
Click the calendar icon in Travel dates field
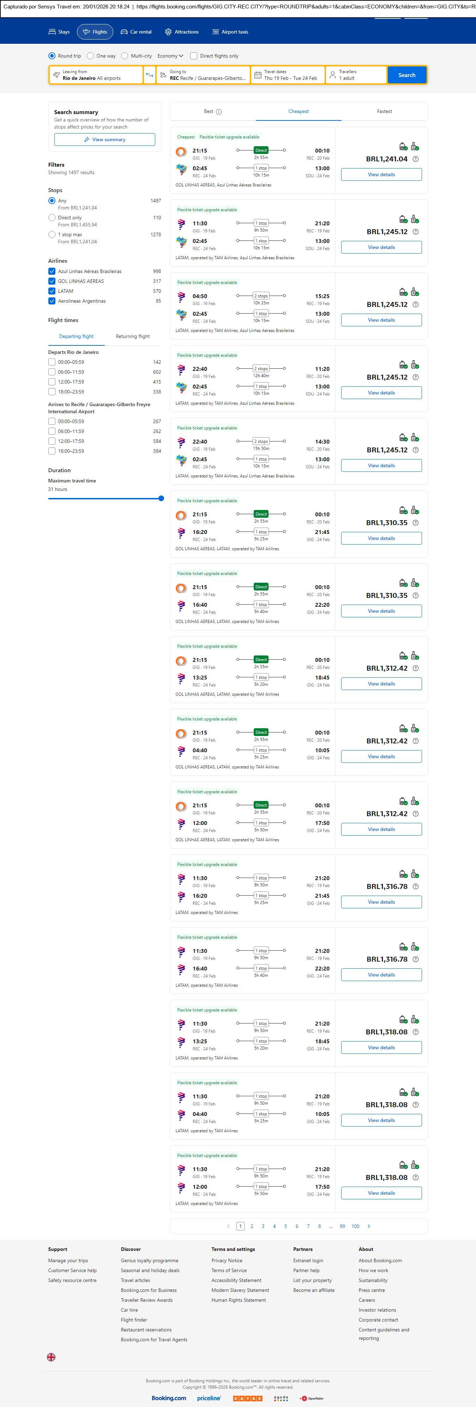(x=258, y=75)
